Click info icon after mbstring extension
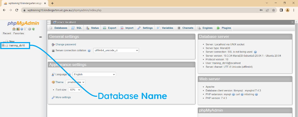 pos(256,94)
